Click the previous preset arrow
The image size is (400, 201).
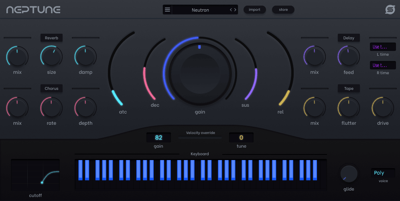pos(231,10)
